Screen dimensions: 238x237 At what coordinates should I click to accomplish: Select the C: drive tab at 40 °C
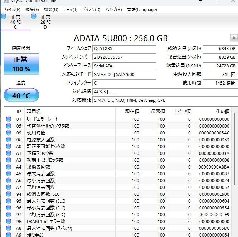(x=16, y=22)
